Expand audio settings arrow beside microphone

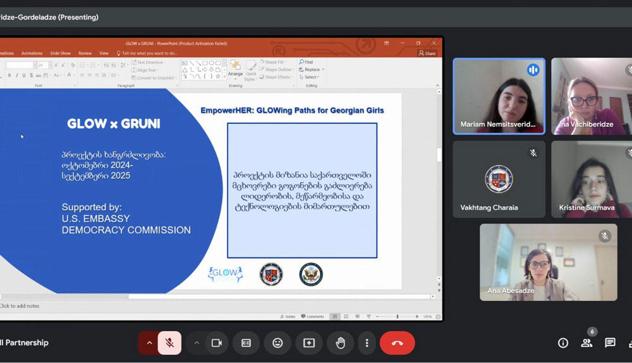(149, 343)
